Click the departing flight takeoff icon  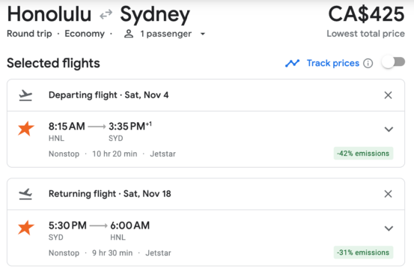pyautogui.click(x=25, y=95)
